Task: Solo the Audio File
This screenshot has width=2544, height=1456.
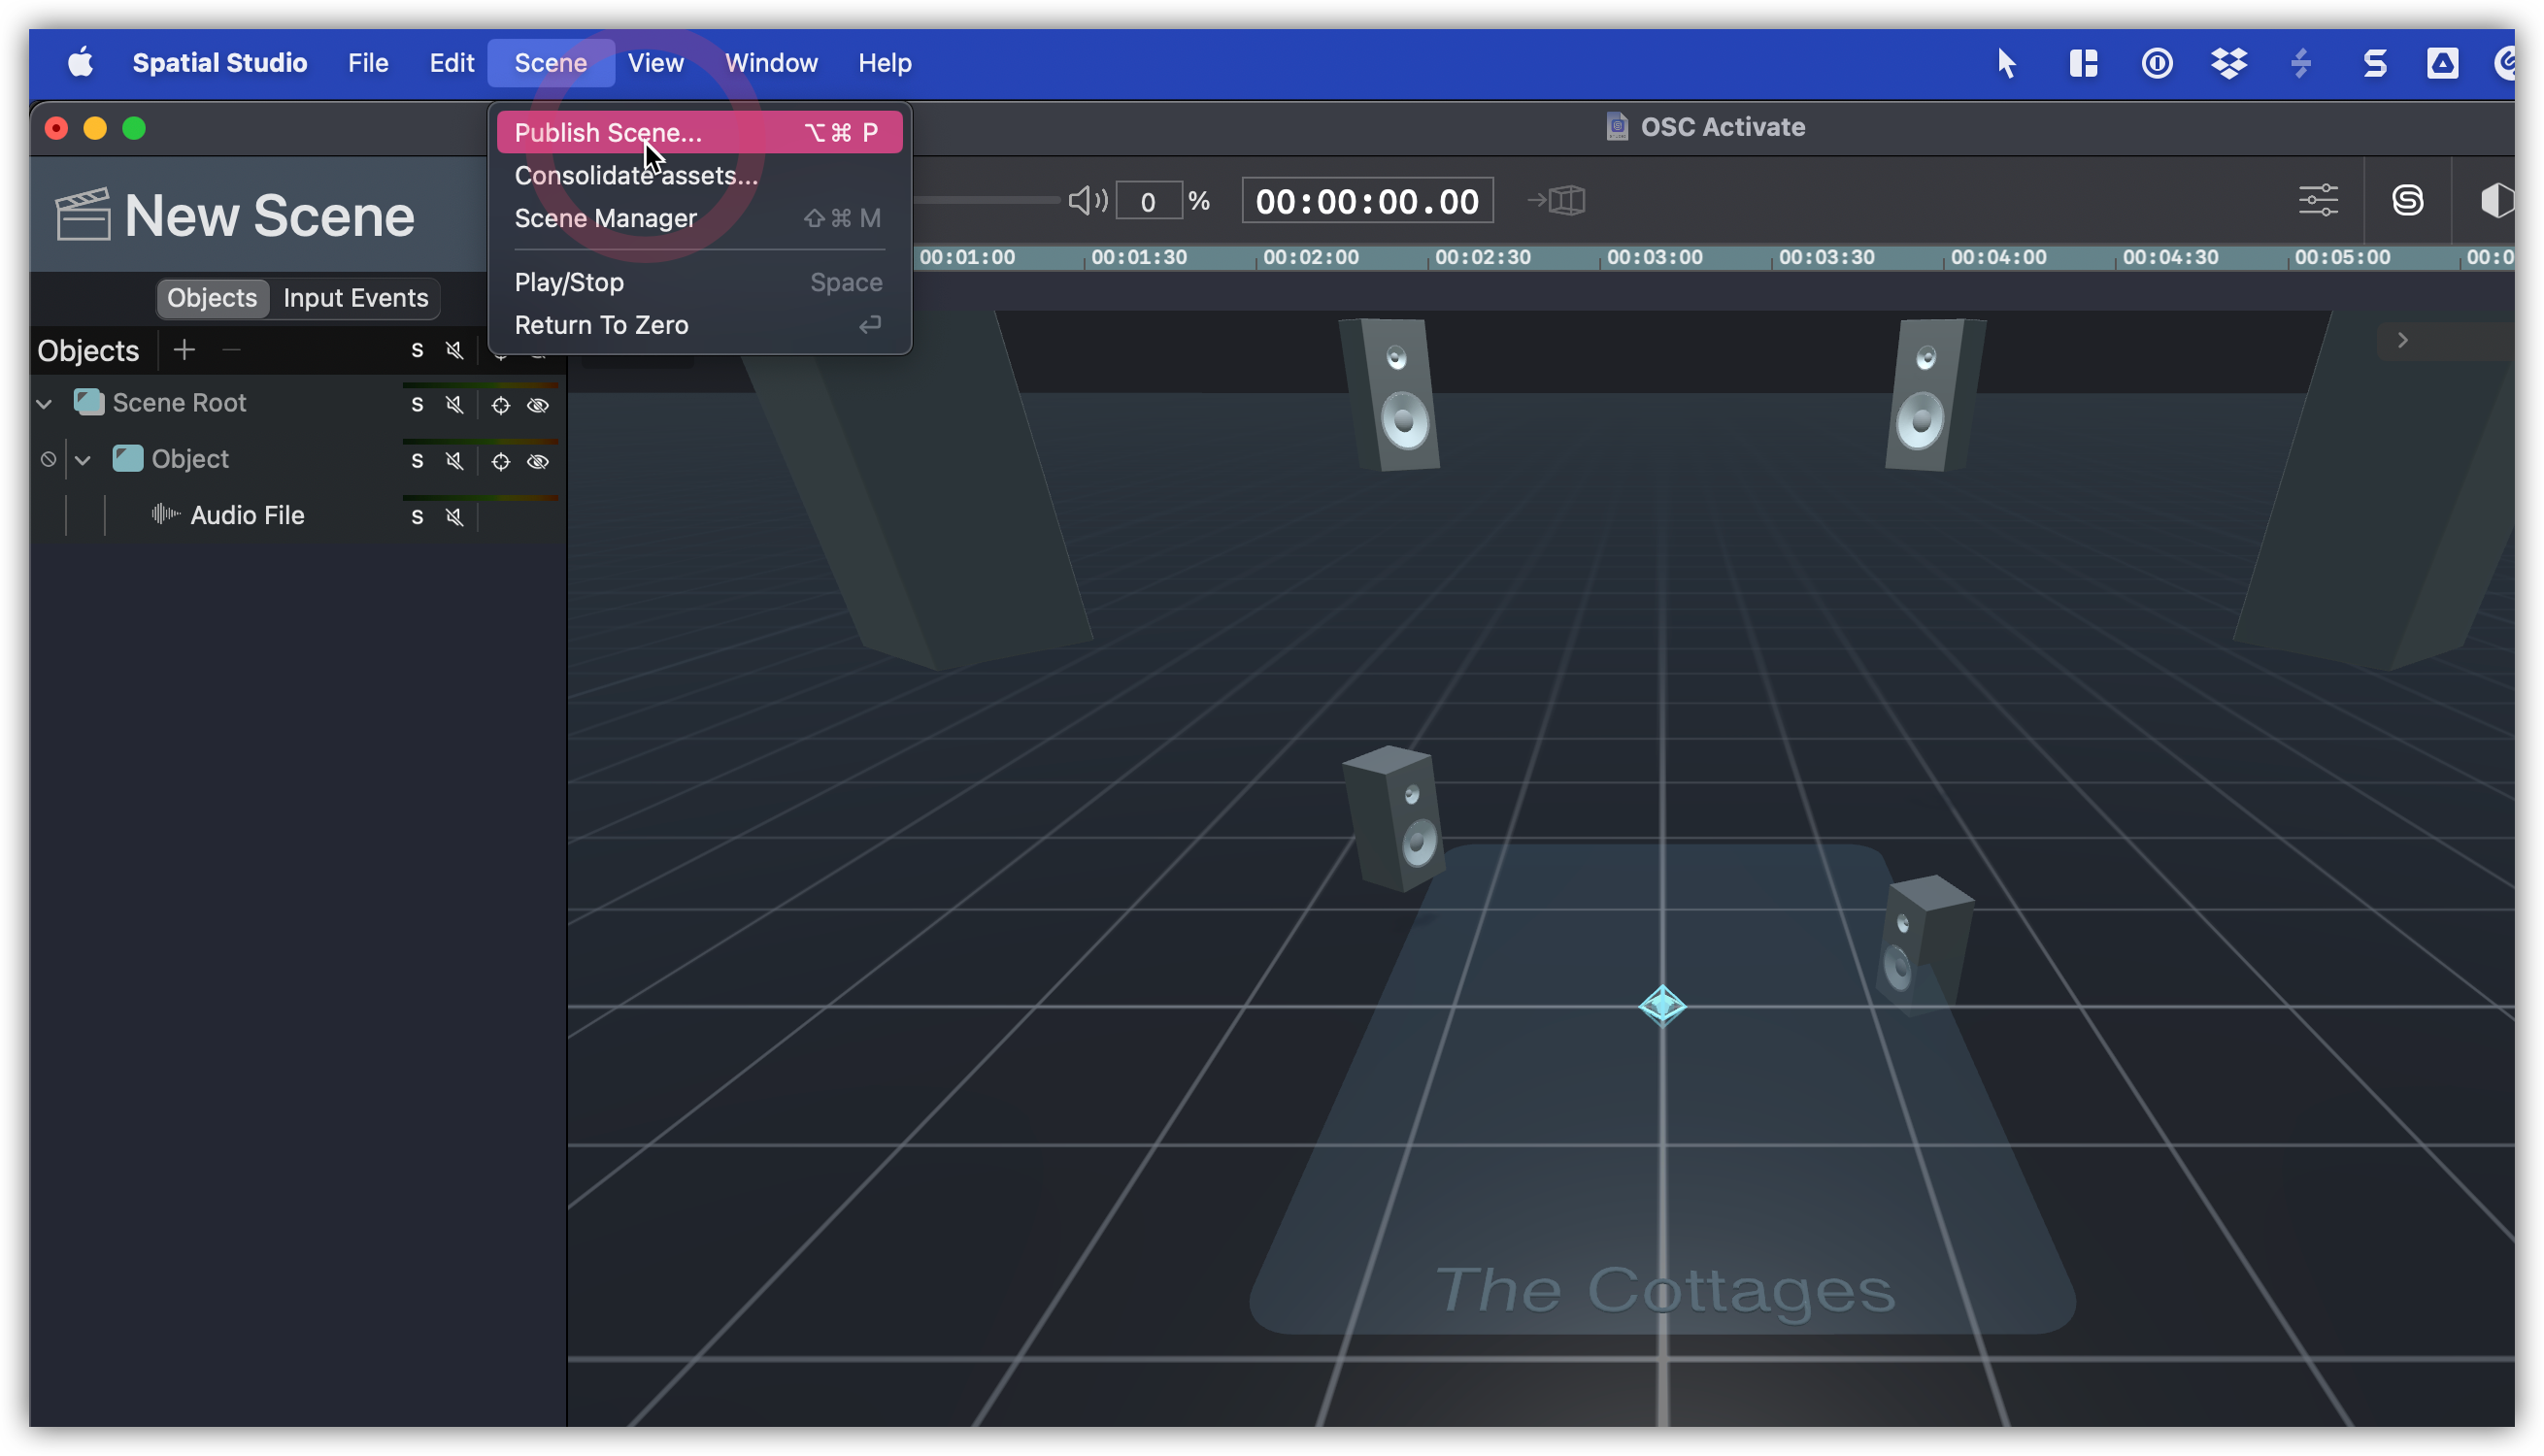Action: click(x=417, y=517)
